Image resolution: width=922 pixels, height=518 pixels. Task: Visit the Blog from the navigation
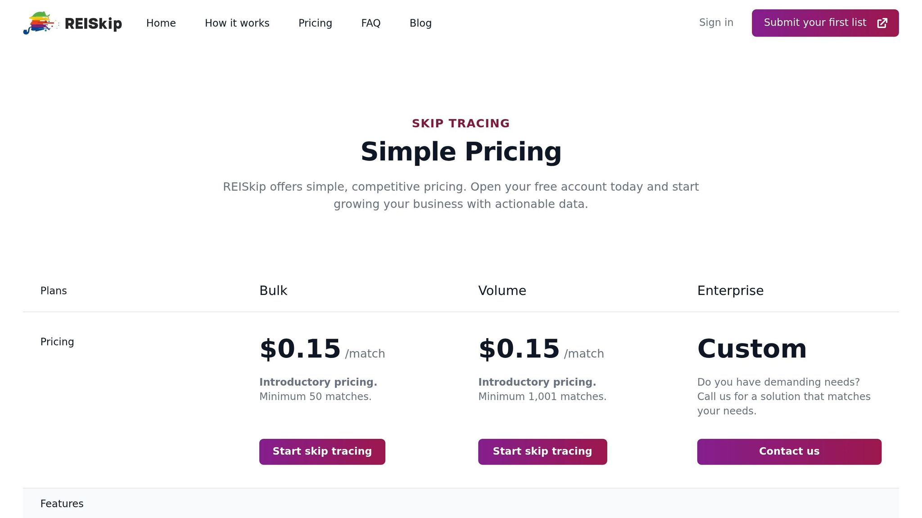(x=420, y=23)
